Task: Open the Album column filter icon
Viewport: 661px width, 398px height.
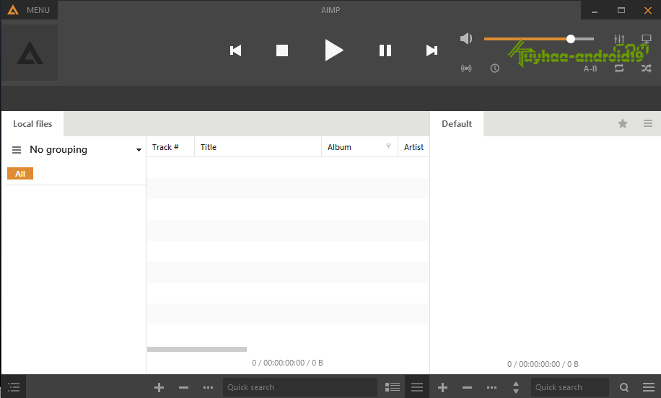Action: coord(389,146)
